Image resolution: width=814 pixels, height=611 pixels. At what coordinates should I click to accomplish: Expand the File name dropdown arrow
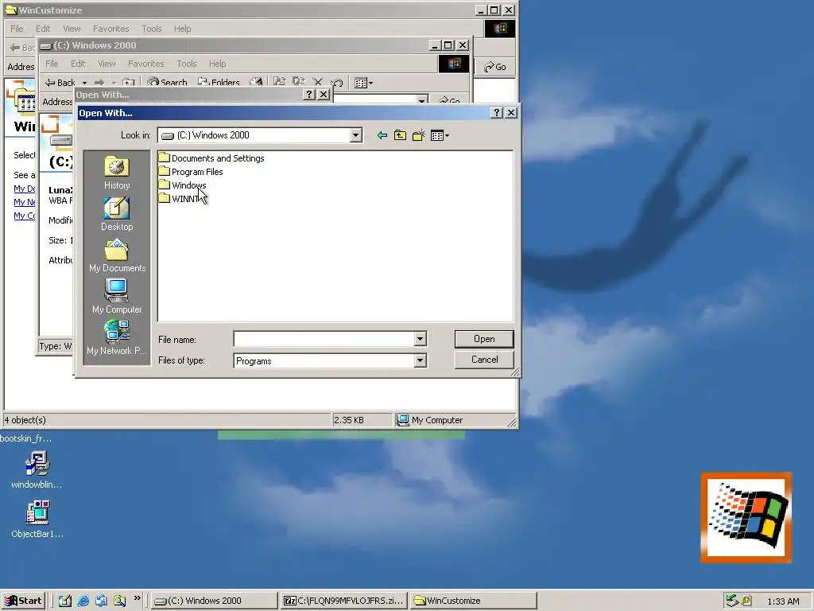pyautogui.click(x=421, y=339)
